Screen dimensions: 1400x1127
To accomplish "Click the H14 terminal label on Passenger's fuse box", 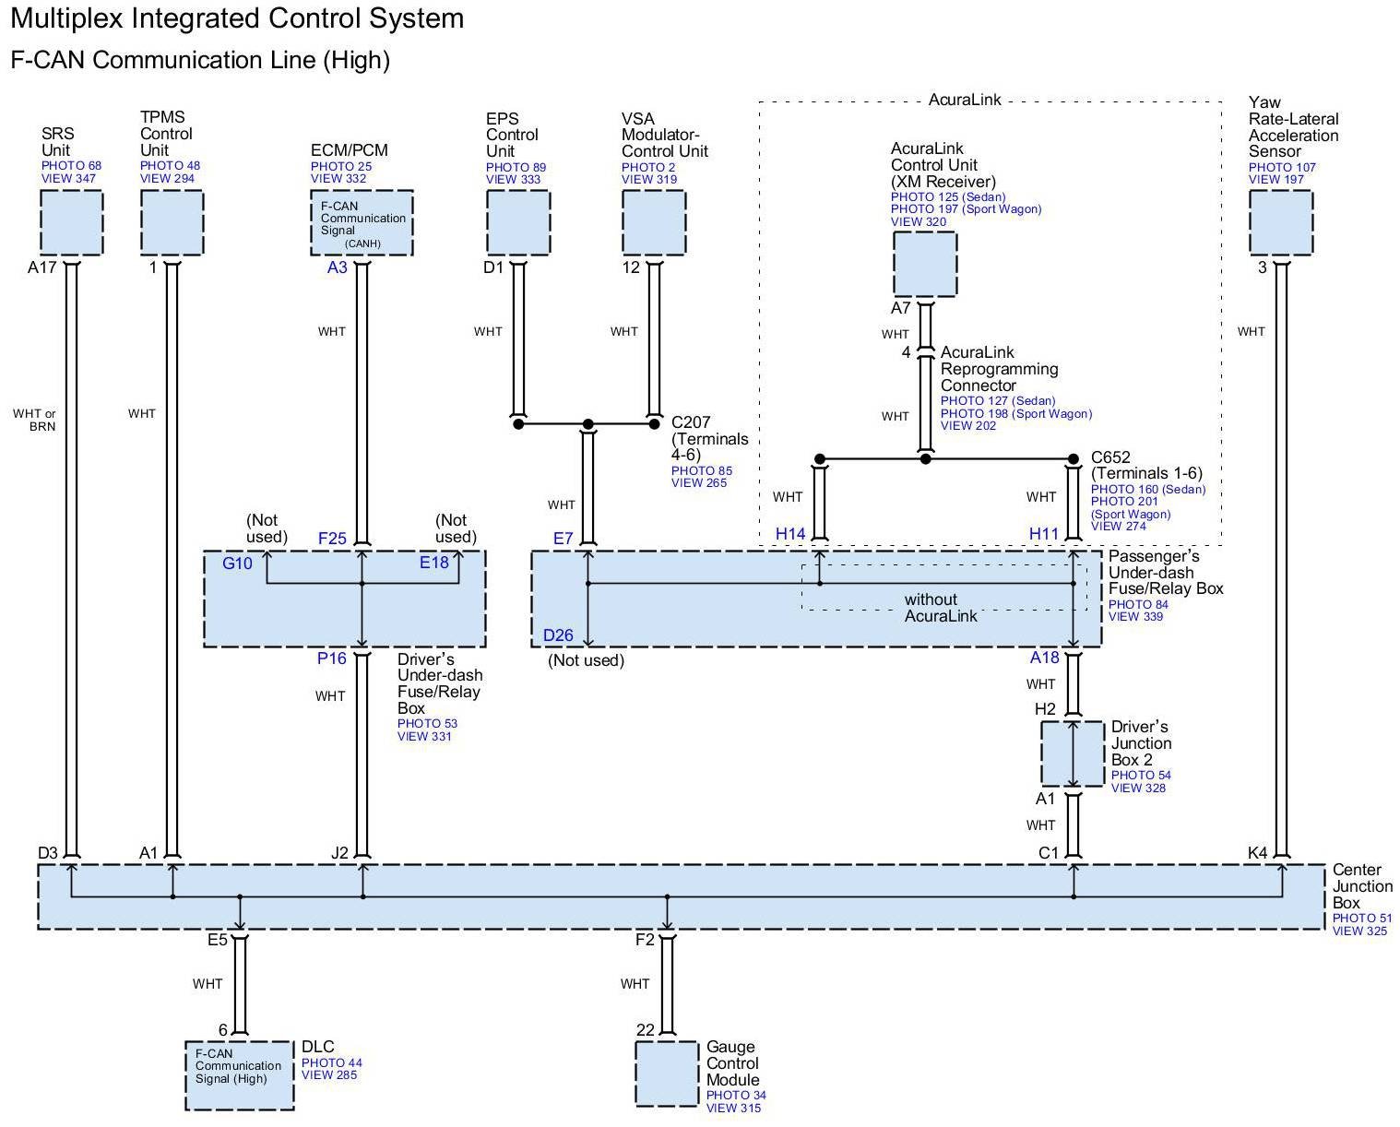I will pos(789,534).
